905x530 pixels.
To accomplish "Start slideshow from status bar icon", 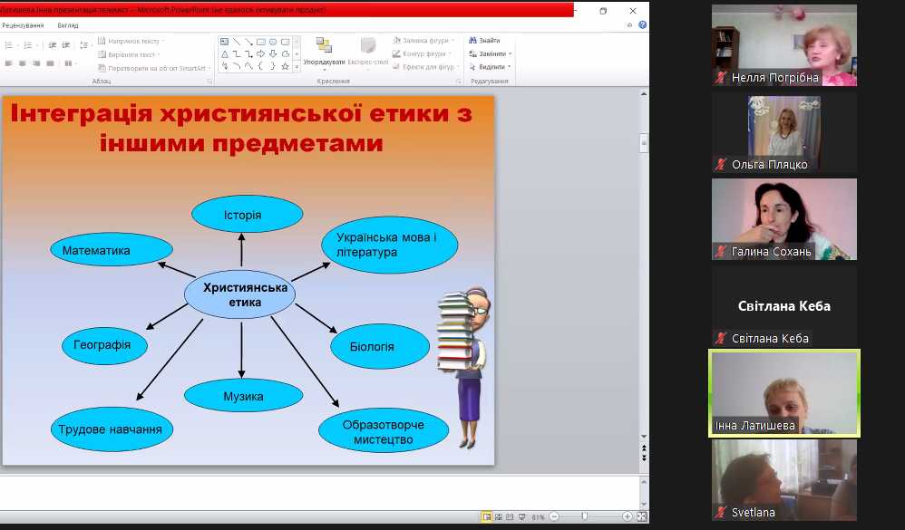I will point(521,516).
